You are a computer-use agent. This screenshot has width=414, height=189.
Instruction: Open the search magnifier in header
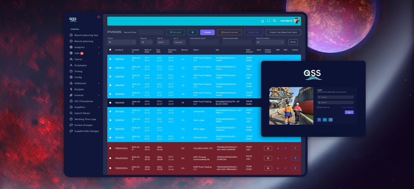[x=274, y=21]
